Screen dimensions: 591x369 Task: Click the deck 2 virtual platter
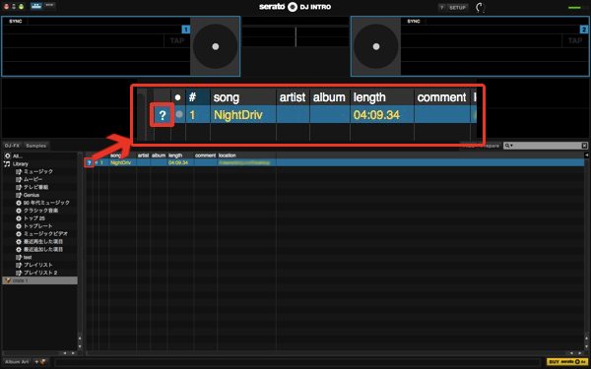click(376, 46)
